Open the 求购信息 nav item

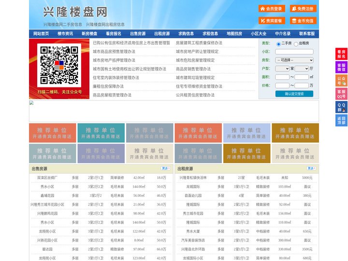[186, 34]
